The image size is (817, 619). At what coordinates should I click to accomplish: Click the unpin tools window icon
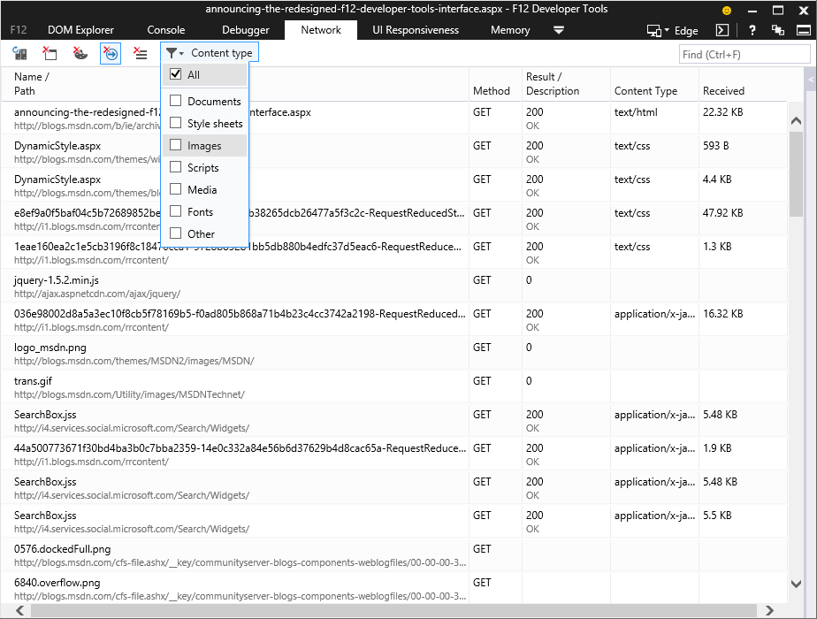click(778, 30)
